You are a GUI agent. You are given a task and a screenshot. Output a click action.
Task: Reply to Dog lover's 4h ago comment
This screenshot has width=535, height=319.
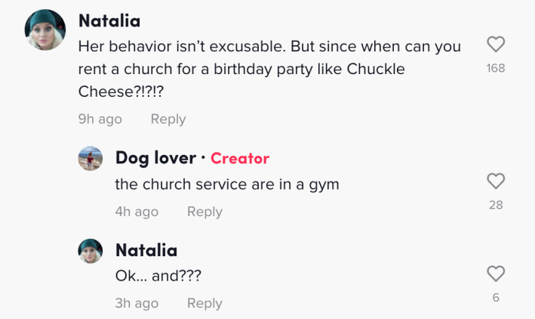click(204, 212)
